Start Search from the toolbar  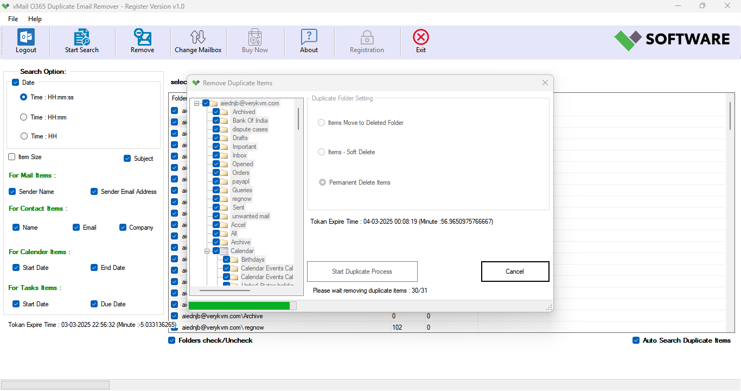pyautogui.click(x=82, y=37)
